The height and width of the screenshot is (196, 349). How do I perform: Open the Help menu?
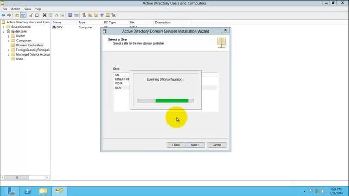38,9
